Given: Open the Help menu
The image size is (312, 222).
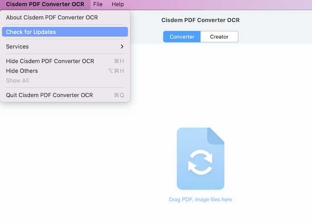Looking at the screenshot, I should tap(118, 4).
